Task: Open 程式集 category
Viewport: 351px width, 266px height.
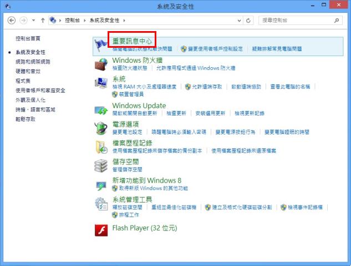Action: pos(23,81)
